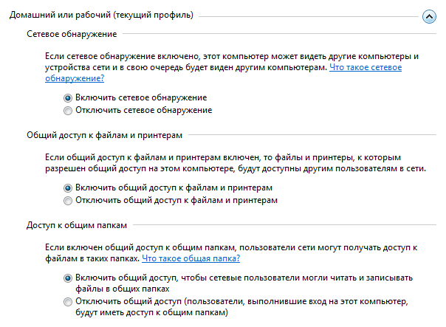446x327 pixels.
Task: Click the Общий доступ к файлам и принтерам heading
Action: click(x=104, y=137)
